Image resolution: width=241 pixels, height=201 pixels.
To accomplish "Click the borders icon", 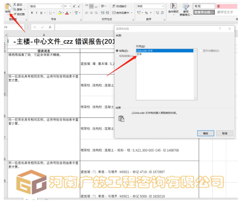I will 50,13.
